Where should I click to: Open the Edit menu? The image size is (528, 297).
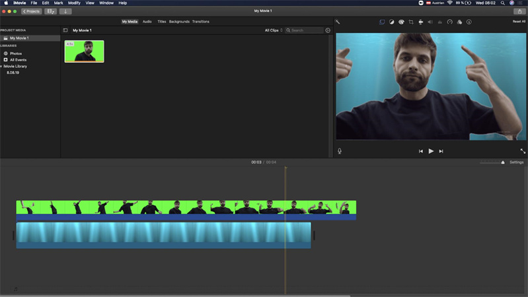click(x=46, y=3)
